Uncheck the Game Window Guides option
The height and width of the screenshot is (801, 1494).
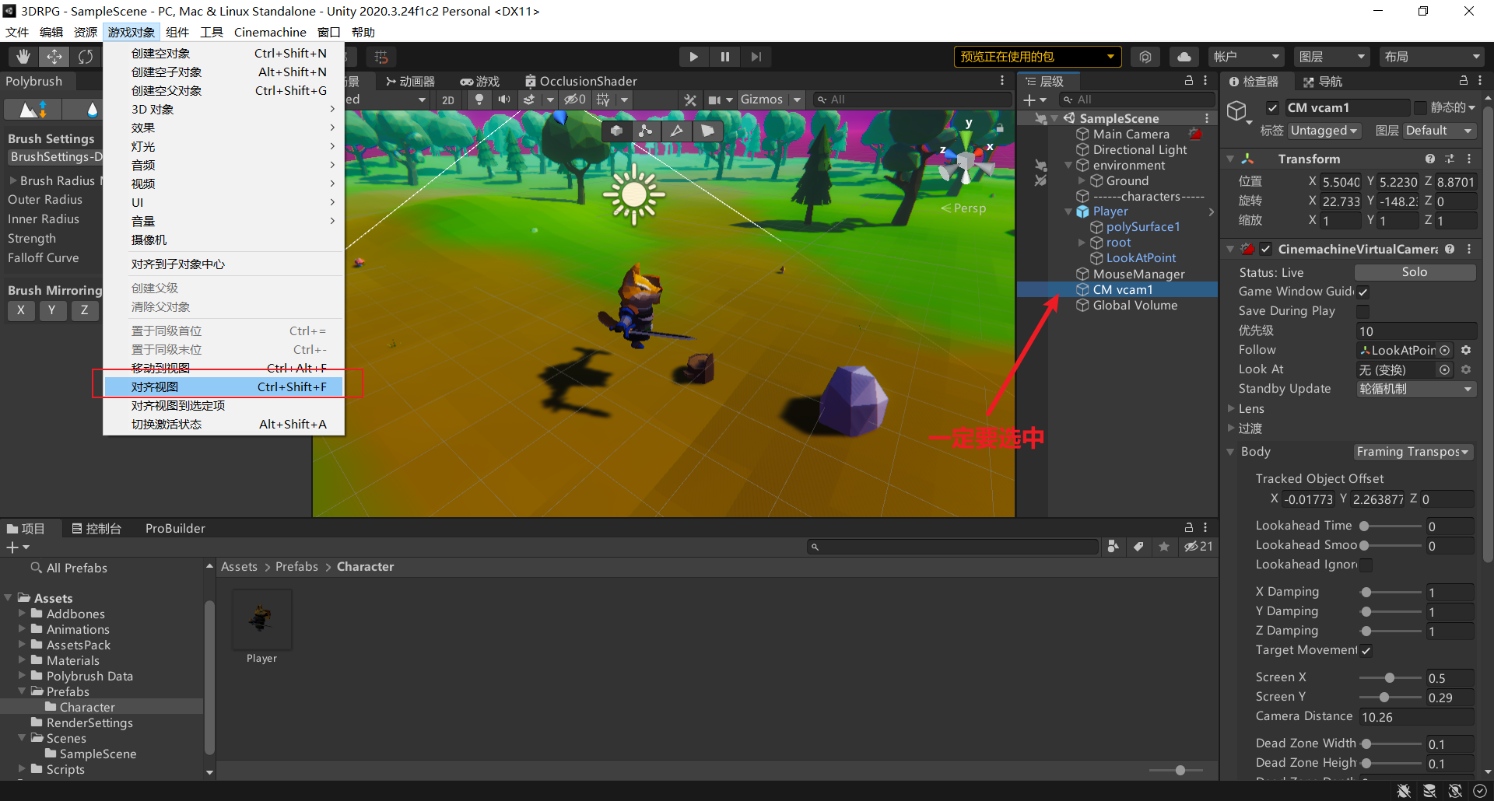(1363, 292)
